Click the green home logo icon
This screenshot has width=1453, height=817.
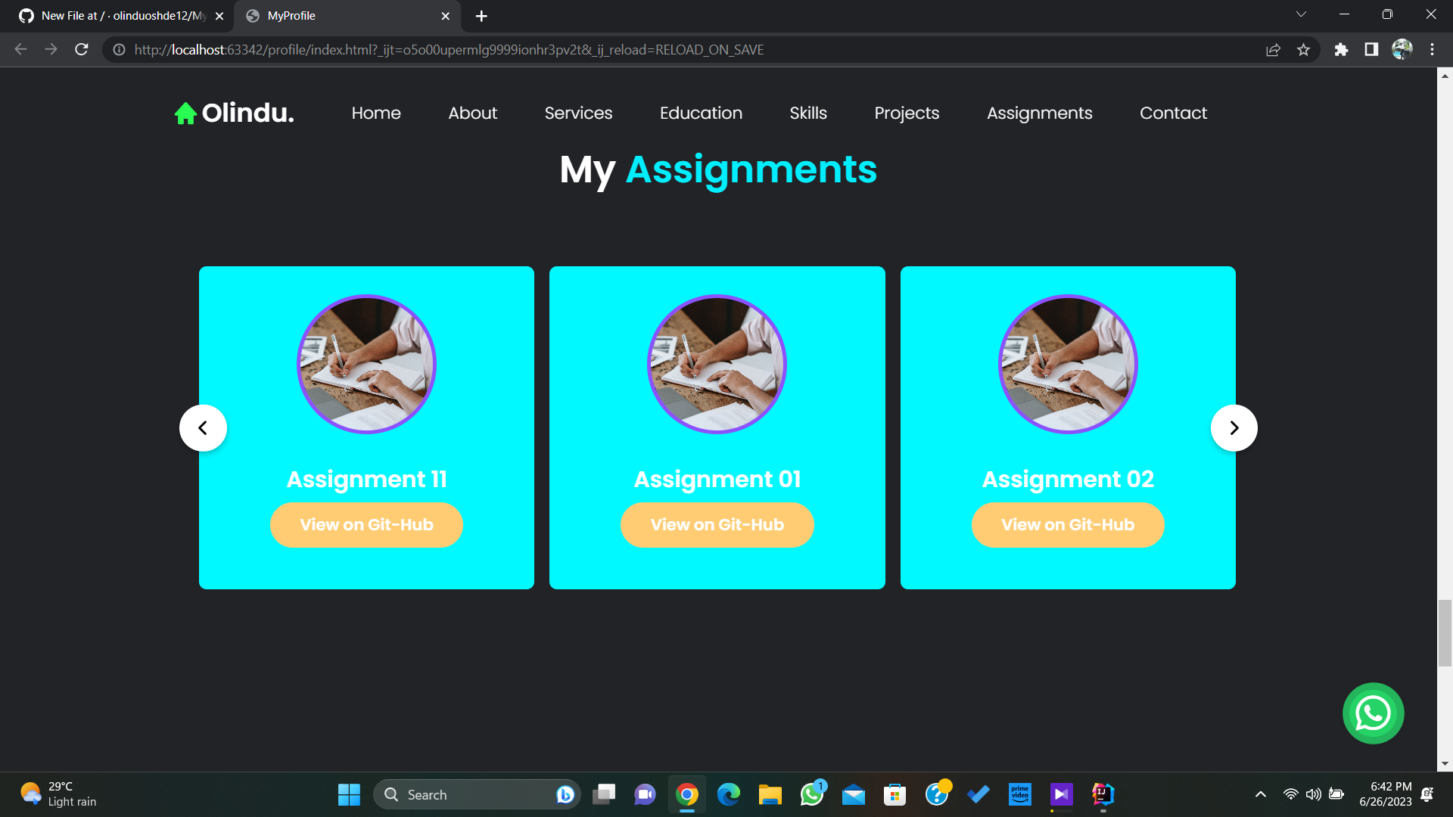click(185, 113)
